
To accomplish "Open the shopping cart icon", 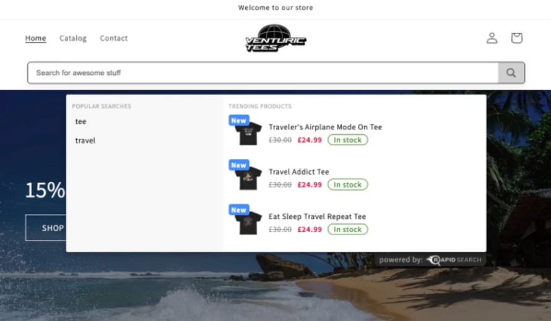I will [516, 38].
